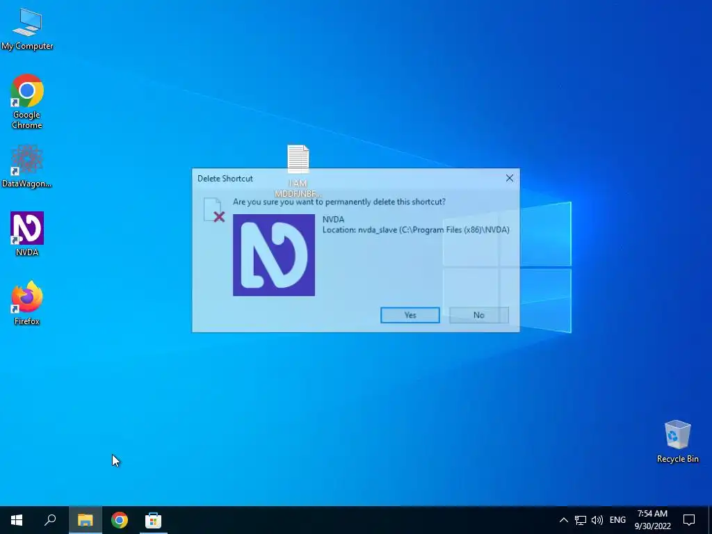The image size is (712, 534).
Task: Click the dialog's confirmation question text
Action: point(339,202)
